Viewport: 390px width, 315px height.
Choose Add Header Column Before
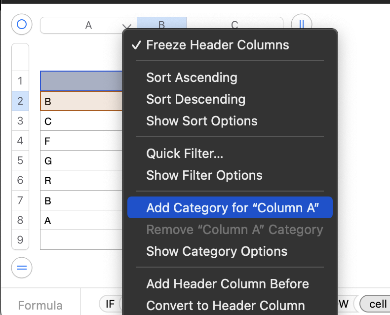coord(227,284)
